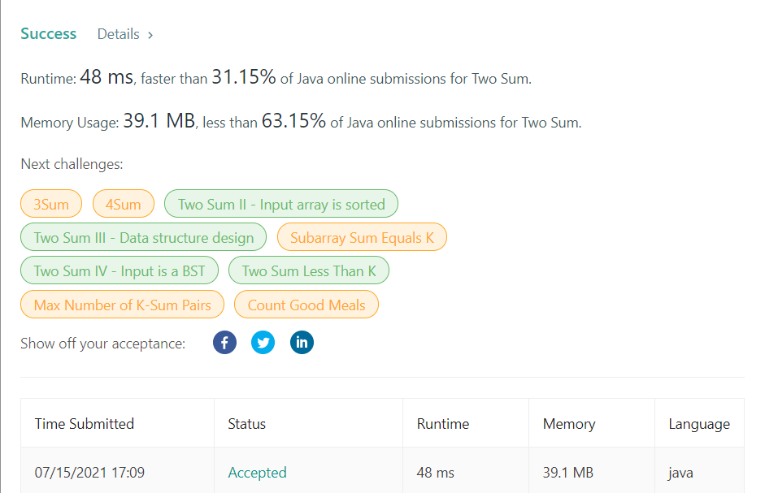Open the Count Good Meals challenge

coord(306,305)
